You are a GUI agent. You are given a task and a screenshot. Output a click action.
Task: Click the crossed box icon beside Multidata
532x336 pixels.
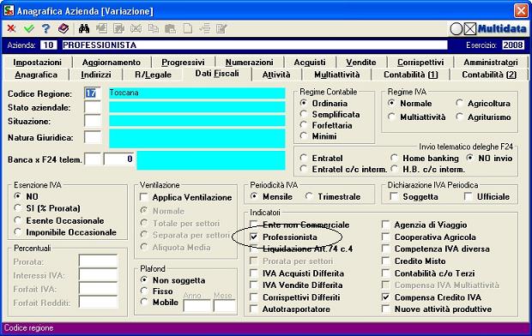470,29
